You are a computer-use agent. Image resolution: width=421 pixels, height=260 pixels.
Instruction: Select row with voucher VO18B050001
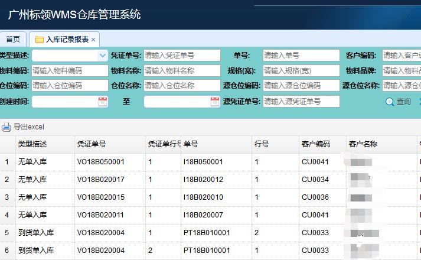(101, 162)
